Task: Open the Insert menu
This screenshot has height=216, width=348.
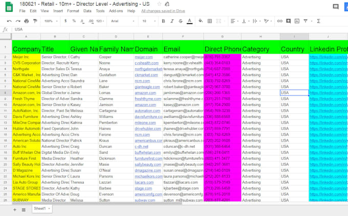Action: pos(58,11)
